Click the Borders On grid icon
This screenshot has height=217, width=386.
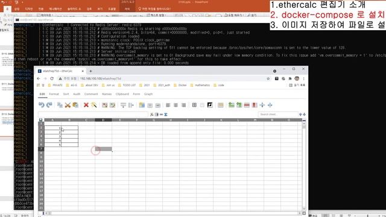point(194,105)
